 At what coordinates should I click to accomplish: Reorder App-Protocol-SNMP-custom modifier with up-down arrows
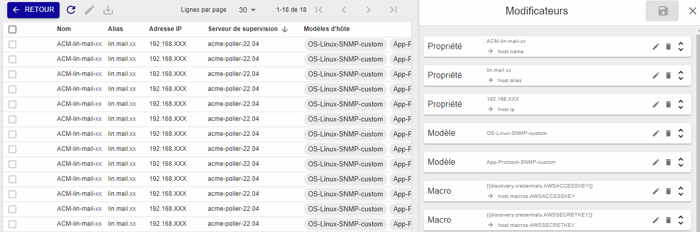(x=681, y=162)
